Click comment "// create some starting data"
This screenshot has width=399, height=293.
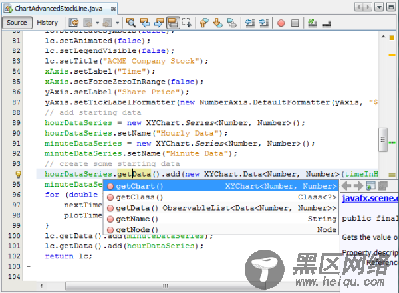112,164
